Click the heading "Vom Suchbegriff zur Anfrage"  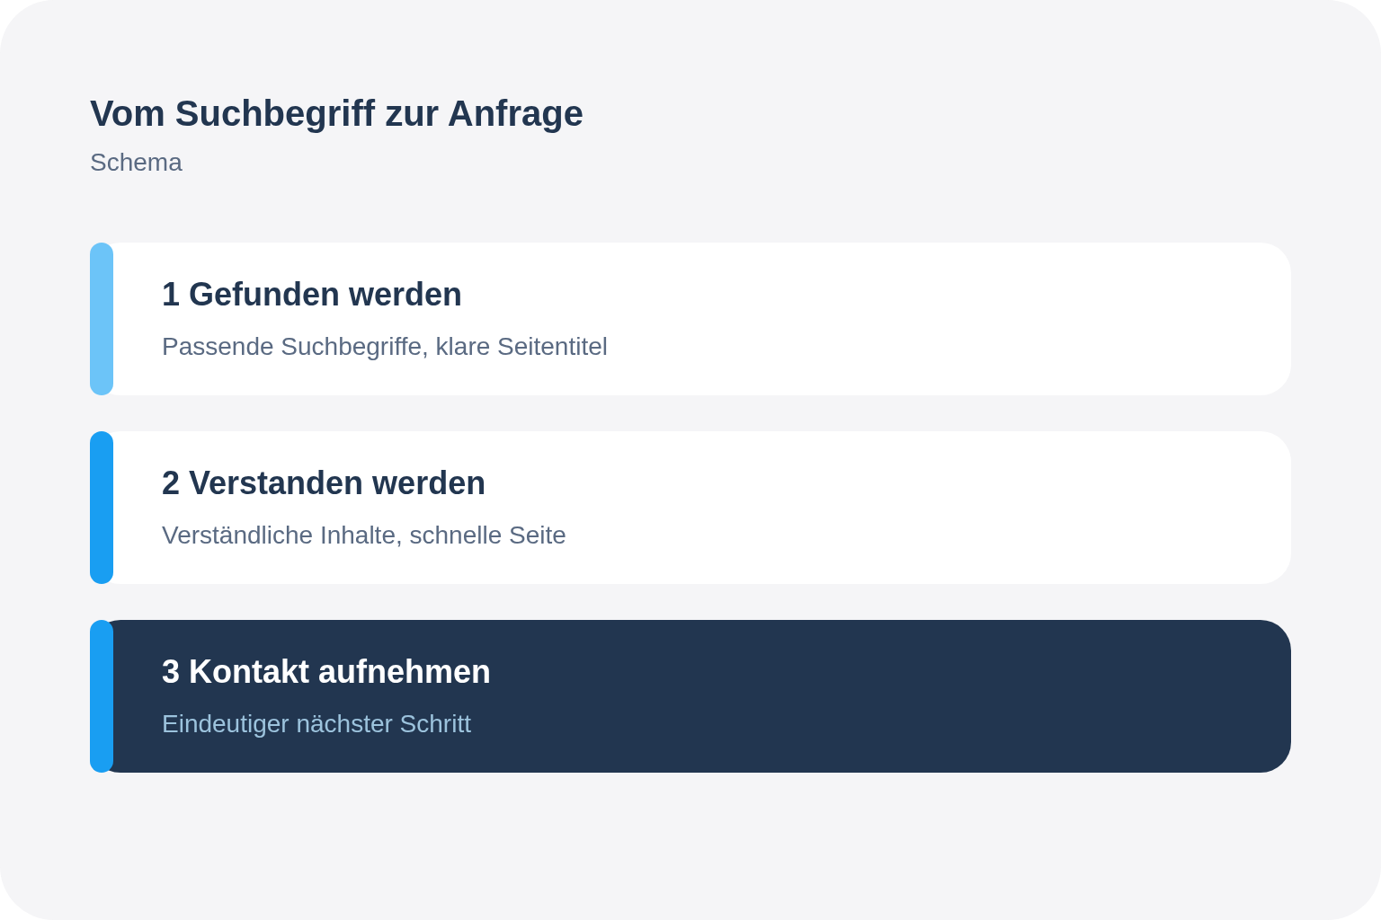336,114
